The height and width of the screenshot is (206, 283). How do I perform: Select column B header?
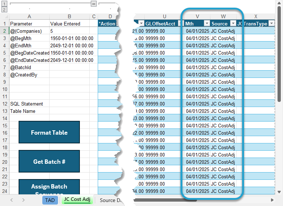pyautogui.click(x=69, y=17)
